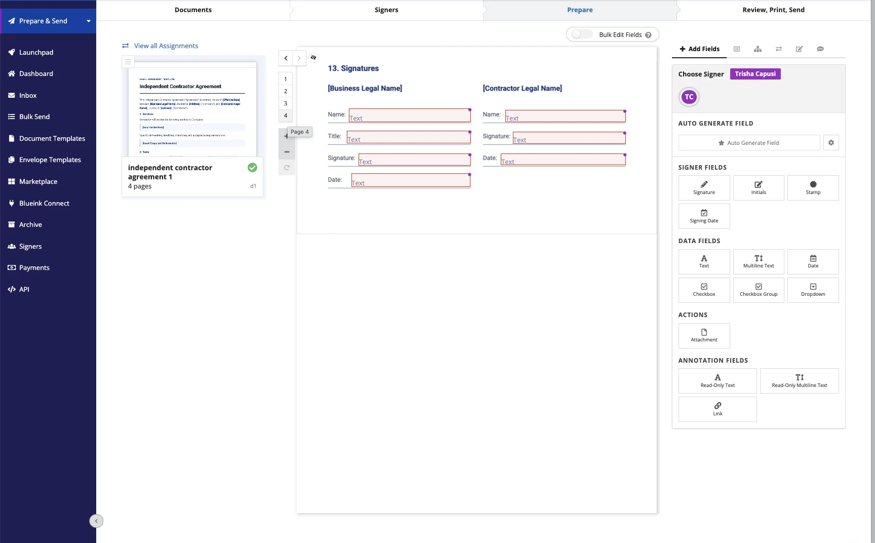Viewport: 875px width, 543px height.
Task: Select signer avatar TC
Action: 689,97
